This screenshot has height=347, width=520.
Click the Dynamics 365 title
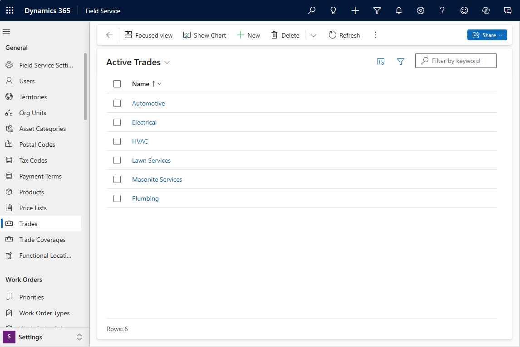[48, 10]
